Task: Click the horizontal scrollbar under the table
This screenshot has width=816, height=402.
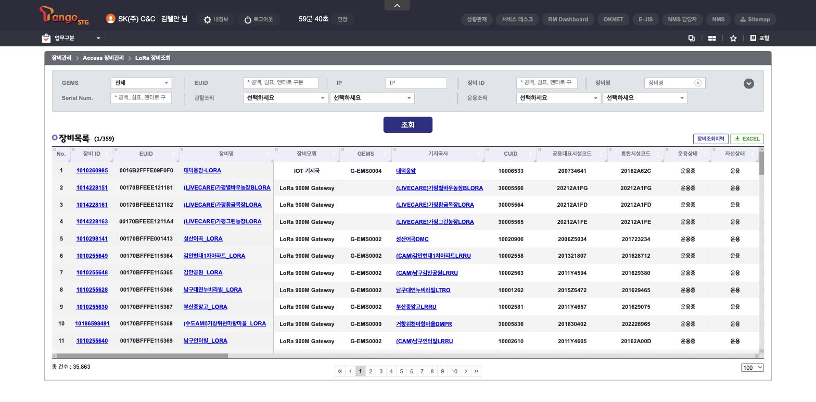Action: coord(142,356)
